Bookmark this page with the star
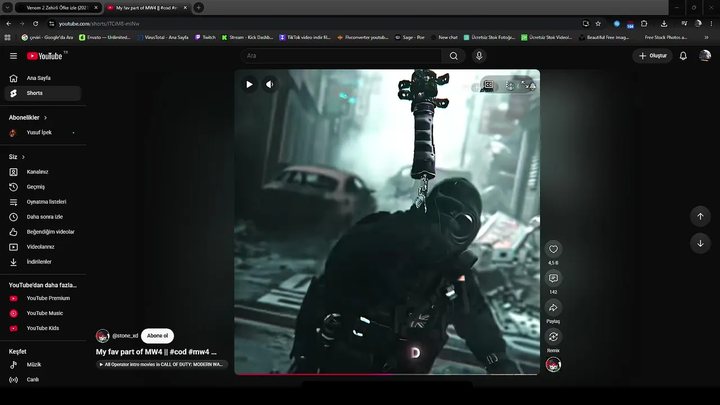720x405 pixels. 598,24
